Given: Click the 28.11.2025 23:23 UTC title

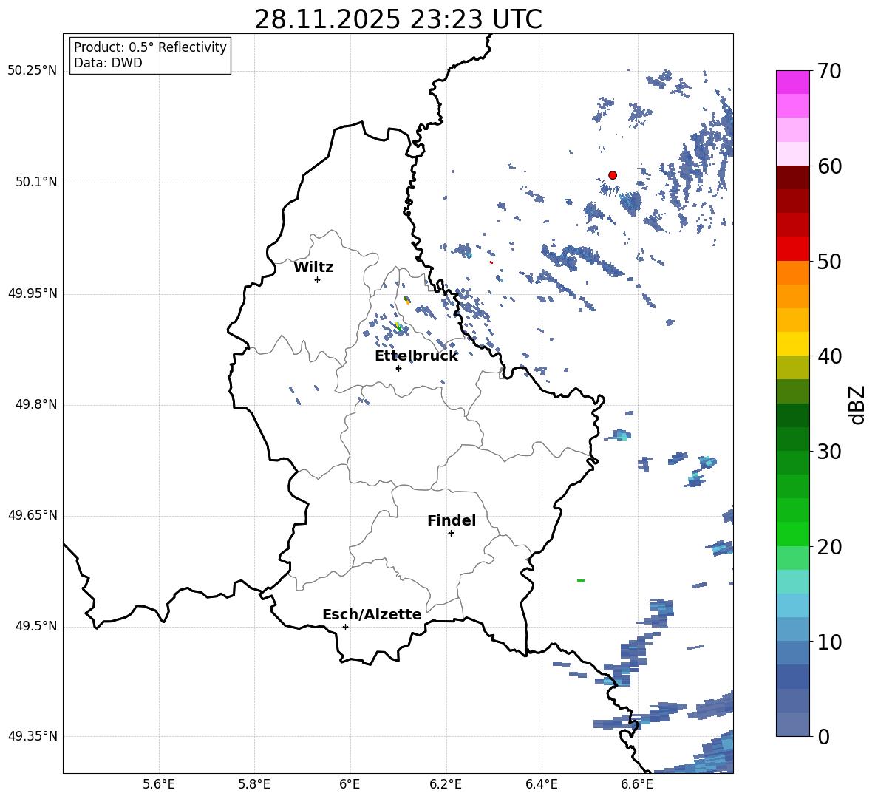Looking at the screenshot, I should (398, 19).
